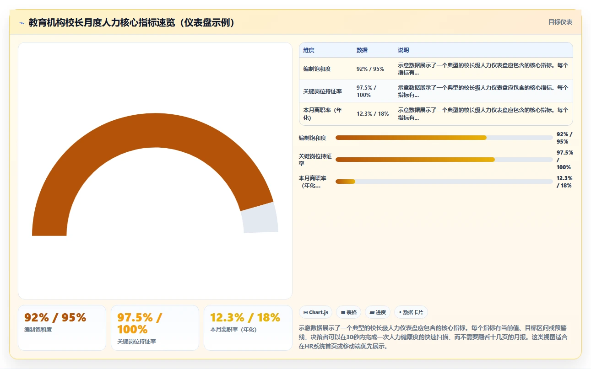
Task: Click the 12.3% / 18% value right of progress bar
Action: tap(564, 182)
